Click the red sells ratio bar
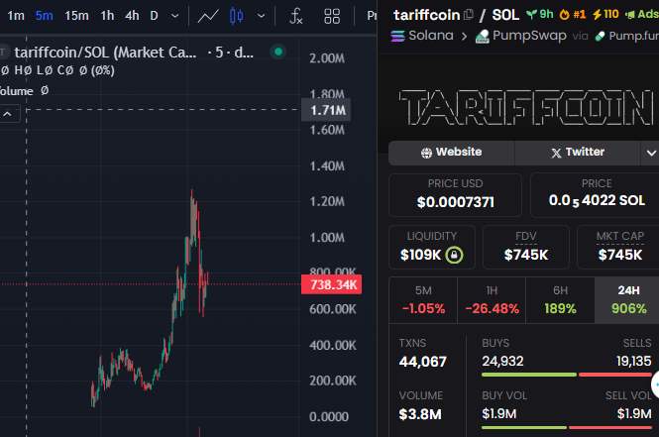This screenshot has width=659, height=437. [x=614, y=375]
